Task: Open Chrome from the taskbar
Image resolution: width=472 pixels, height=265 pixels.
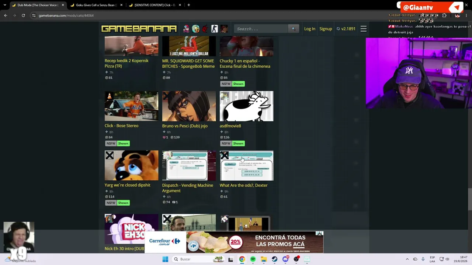Action: point(242,259)
